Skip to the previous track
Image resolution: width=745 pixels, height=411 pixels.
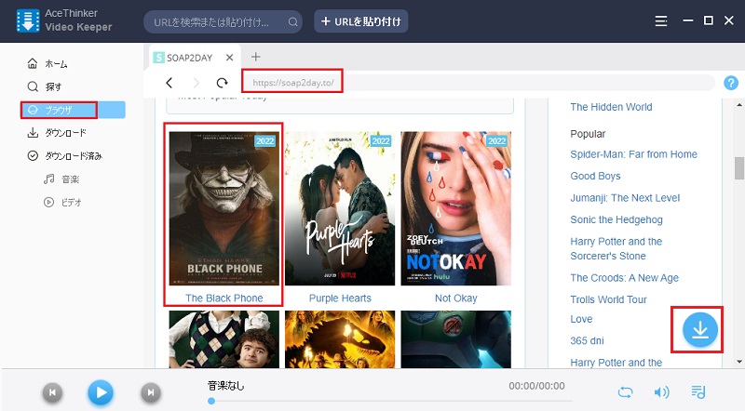point(52,392)
